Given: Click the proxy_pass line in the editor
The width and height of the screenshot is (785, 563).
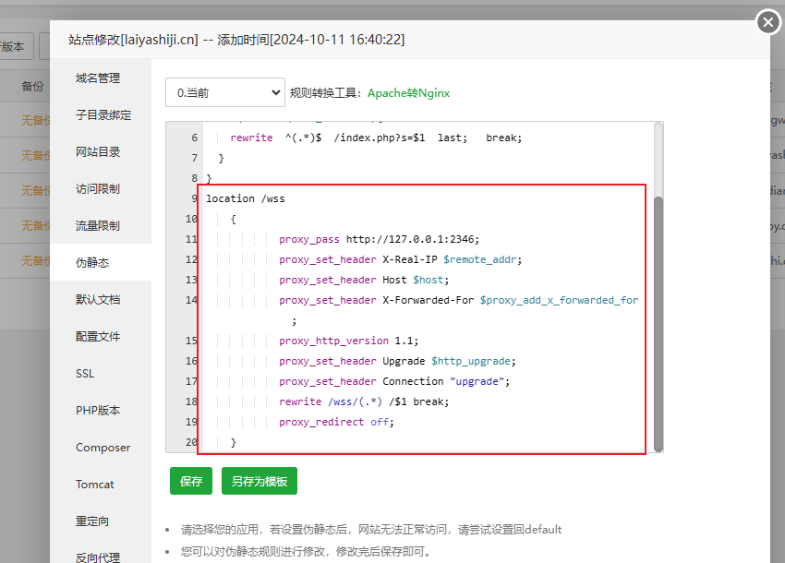Looking at the screenshot, I should pyautogui.click(x=379, y=239).
